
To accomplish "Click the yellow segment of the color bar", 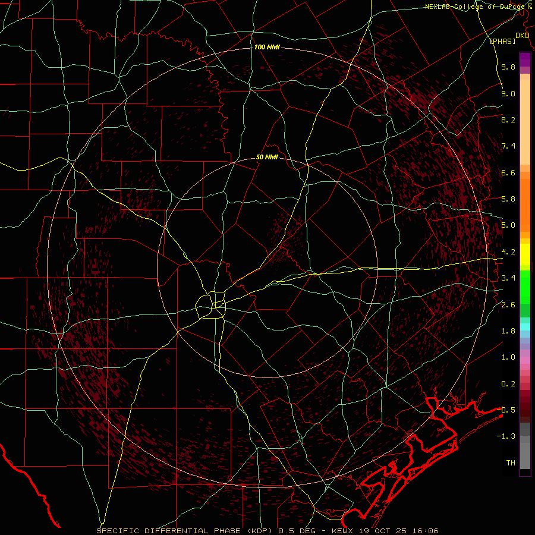I will coord(525,254).
